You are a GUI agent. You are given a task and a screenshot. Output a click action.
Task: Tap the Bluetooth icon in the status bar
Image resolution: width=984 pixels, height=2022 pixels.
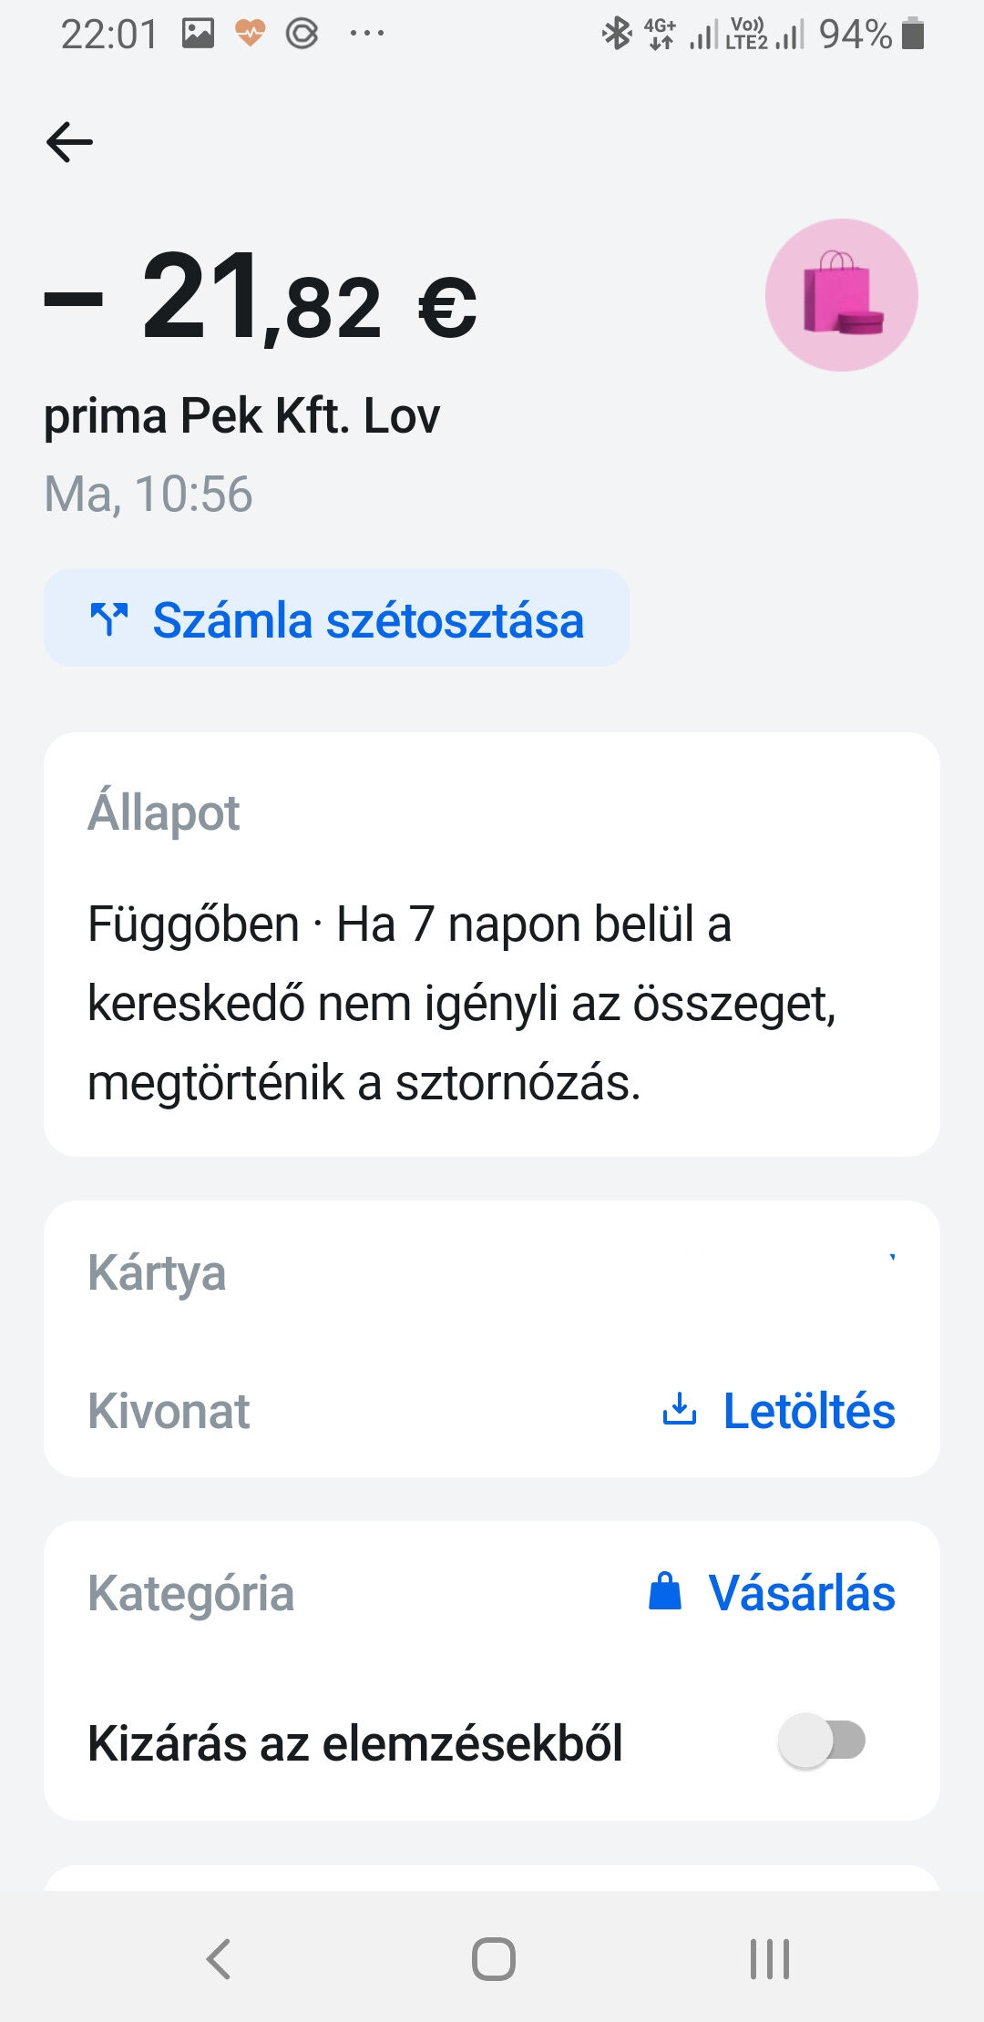(617, 34)
